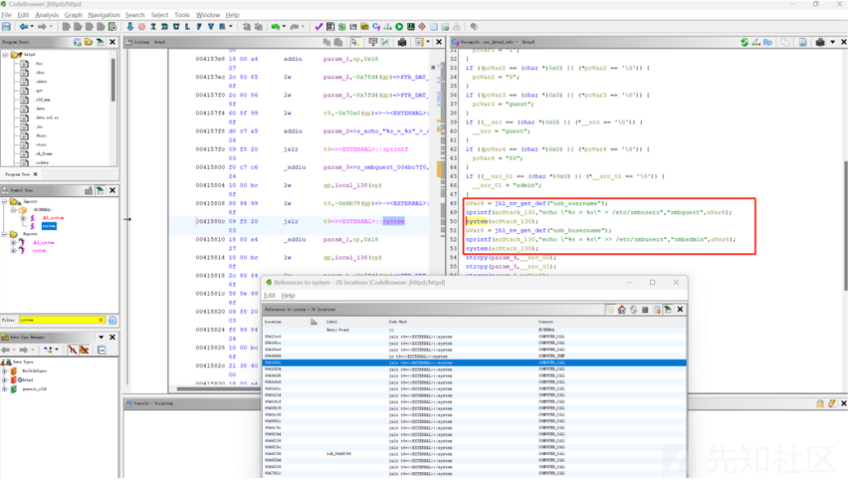Toggle the Ro read-only button in Decompile panel
Screen dimensions: 851x483
tap(767, 41)
